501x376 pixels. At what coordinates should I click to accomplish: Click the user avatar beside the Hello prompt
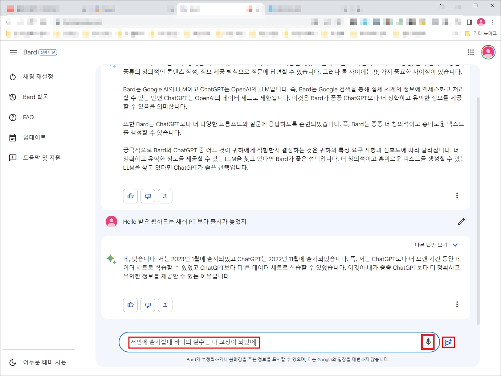pos(111,222)
